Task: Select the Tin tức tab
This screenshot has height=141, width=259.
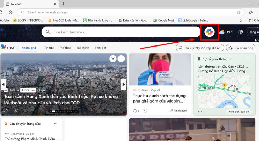Action: 49,48
